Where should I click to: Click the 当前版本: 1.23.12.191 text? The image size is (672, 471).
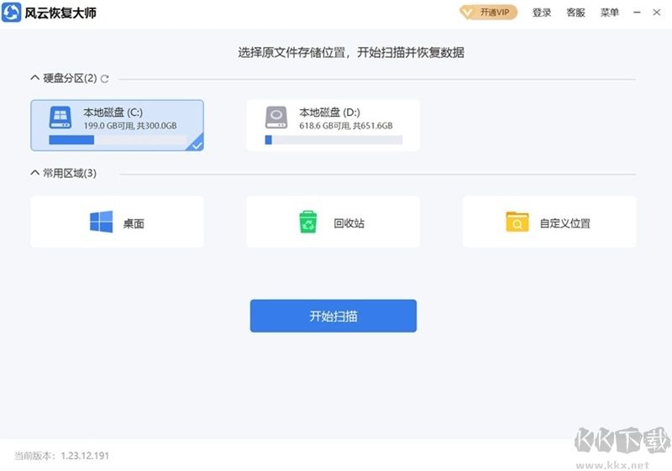point(61,456)
